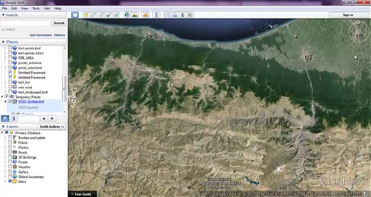Click the Global Awareness layer icon

point(15,177)
